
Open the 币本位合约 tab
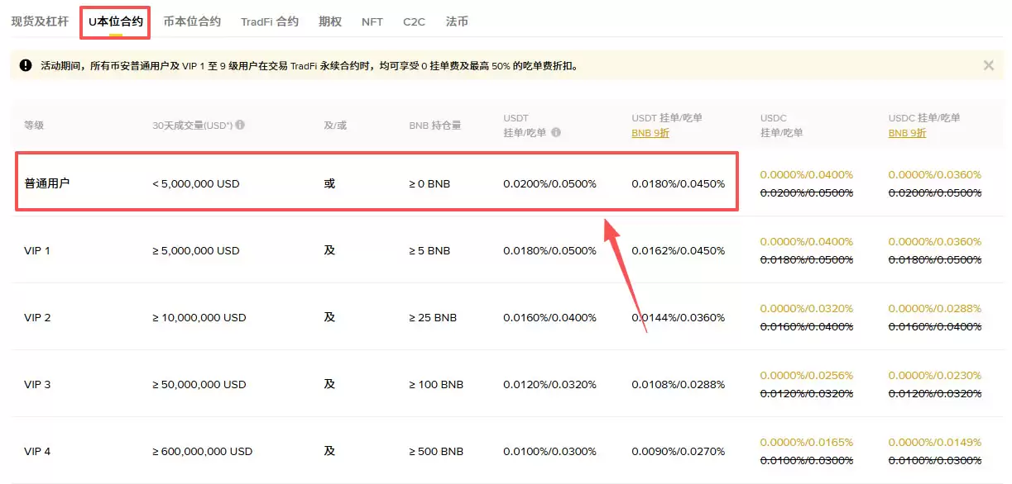tap(192, 22)
